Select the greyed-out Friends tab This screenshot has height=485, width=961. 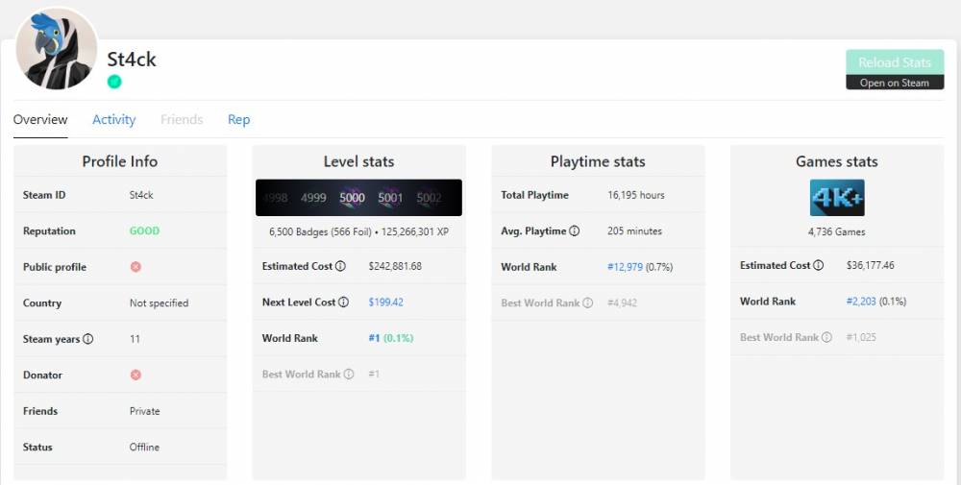point(182,119)
